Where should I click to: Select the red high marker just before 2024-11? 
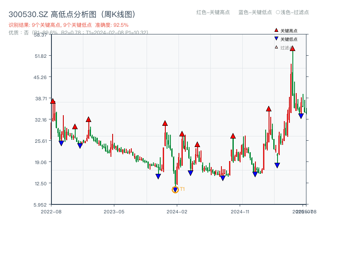233,136
